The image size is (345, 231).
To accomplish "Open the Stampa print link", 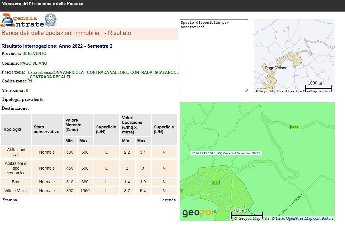I will [10, 200].
